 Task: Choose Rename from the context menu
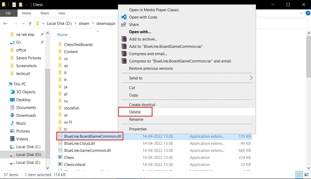pos(136,119)
